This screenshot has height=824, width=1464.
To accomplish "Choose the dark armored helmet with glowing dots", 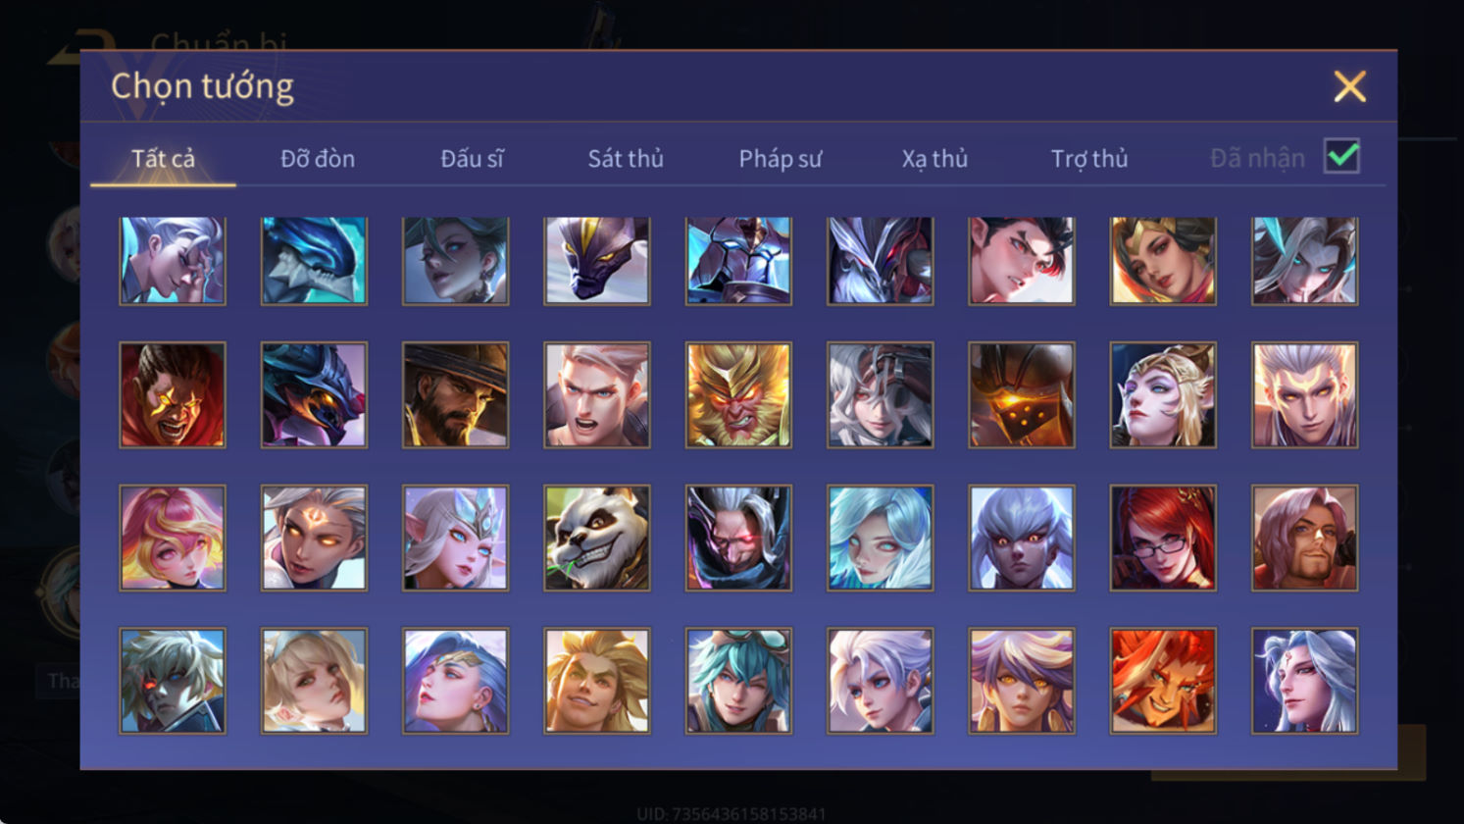I will pyautogui.click(x=1022, y=395).
